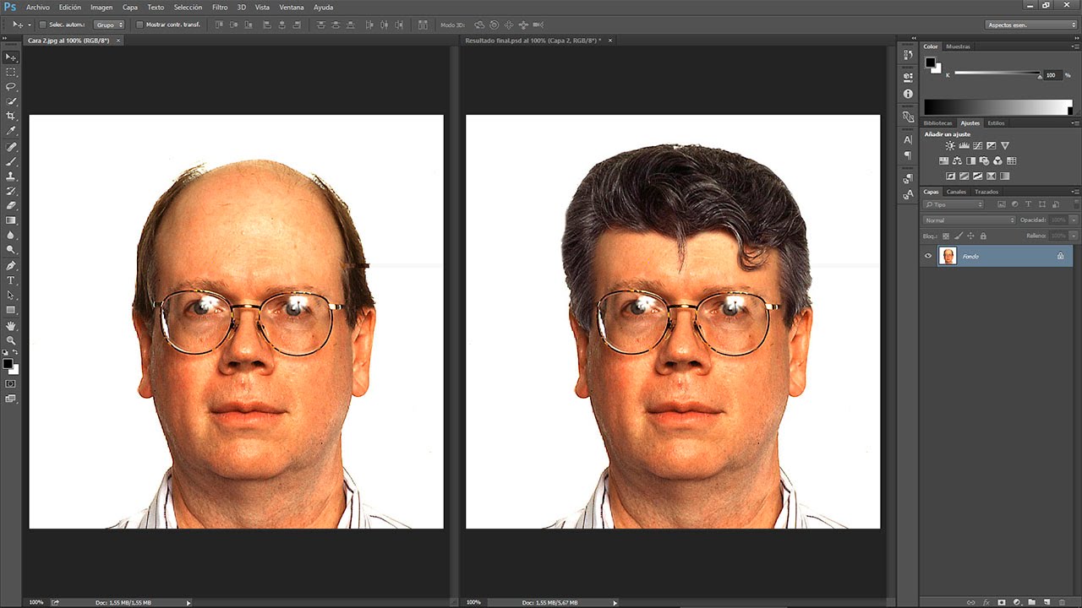This screenshot has width=1082, height=608.
Task: Open the Ventana menu
Action: click(x=292, y=7)
